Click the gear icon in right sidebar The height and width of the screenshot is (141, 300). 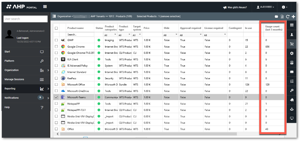(x=292, y=53)
